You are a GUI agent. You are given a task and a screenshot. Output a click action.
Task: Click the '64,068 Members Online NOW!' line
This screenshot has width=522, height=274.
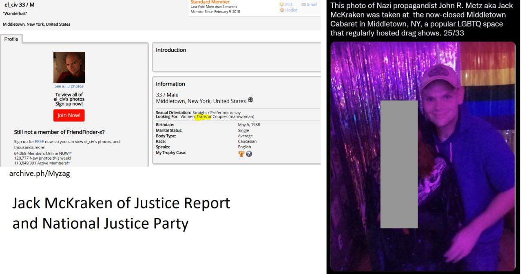43,153
